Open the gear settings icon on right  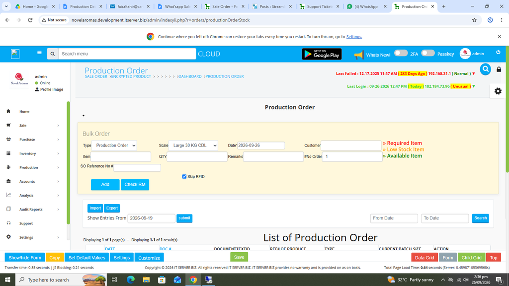click(x=498, y=91)
